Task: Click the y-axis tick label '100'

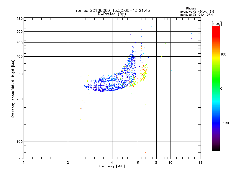Action: [19, 142]
